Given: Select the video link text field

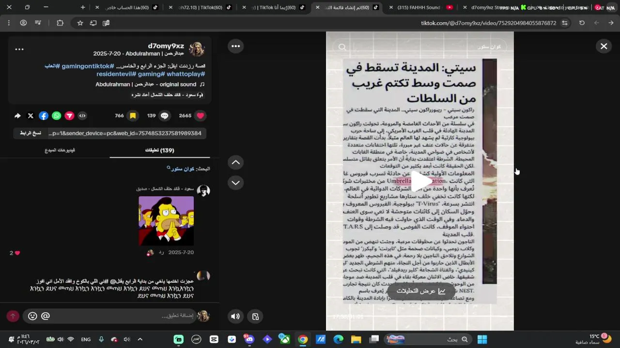Looking at the screenshot, I should coord(126,133).
